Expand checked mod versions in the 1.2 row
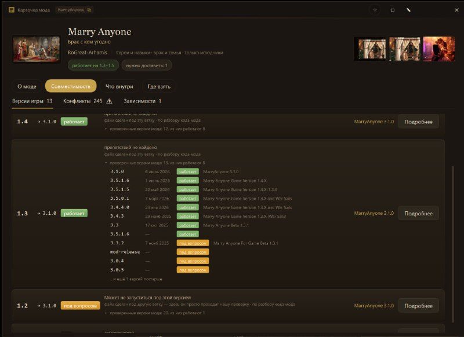Viewport: 464px width, 337px height. 154,313
